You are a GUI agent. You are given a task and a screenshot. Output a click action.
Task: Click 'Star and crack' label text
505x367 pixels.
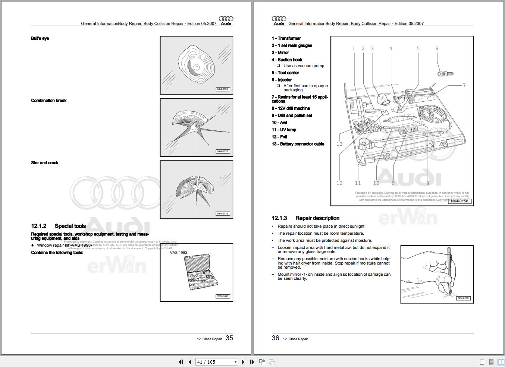(x=45, y=163)
